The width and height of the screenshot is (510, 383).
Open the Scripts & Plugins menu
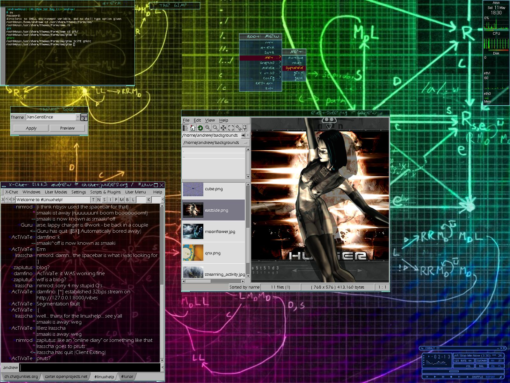(x=105, y=192)
